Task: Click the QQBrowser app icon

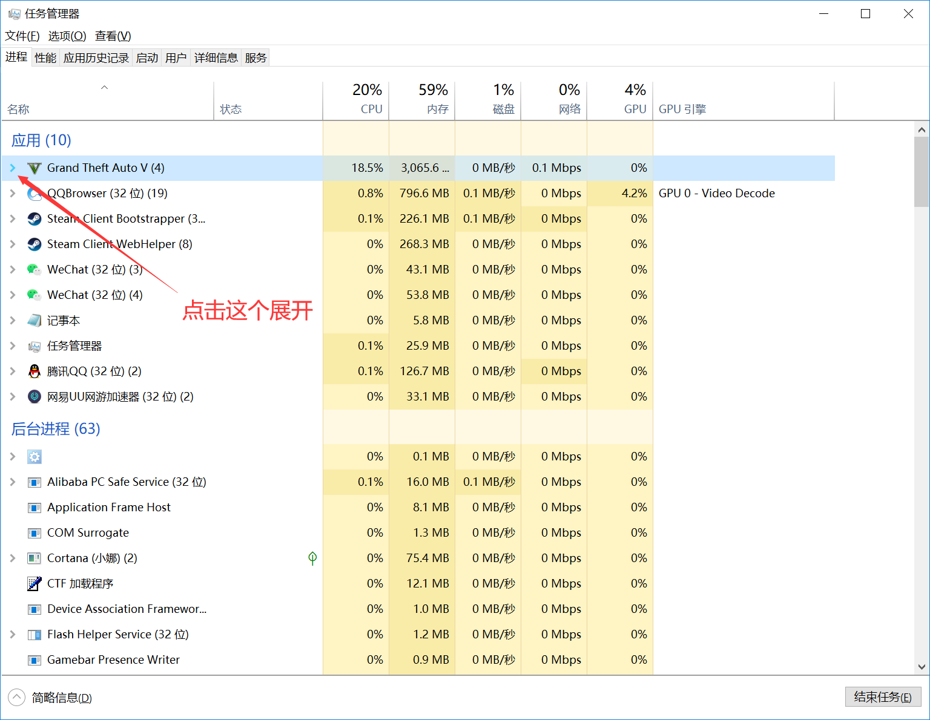Action: tap(35, 194)
